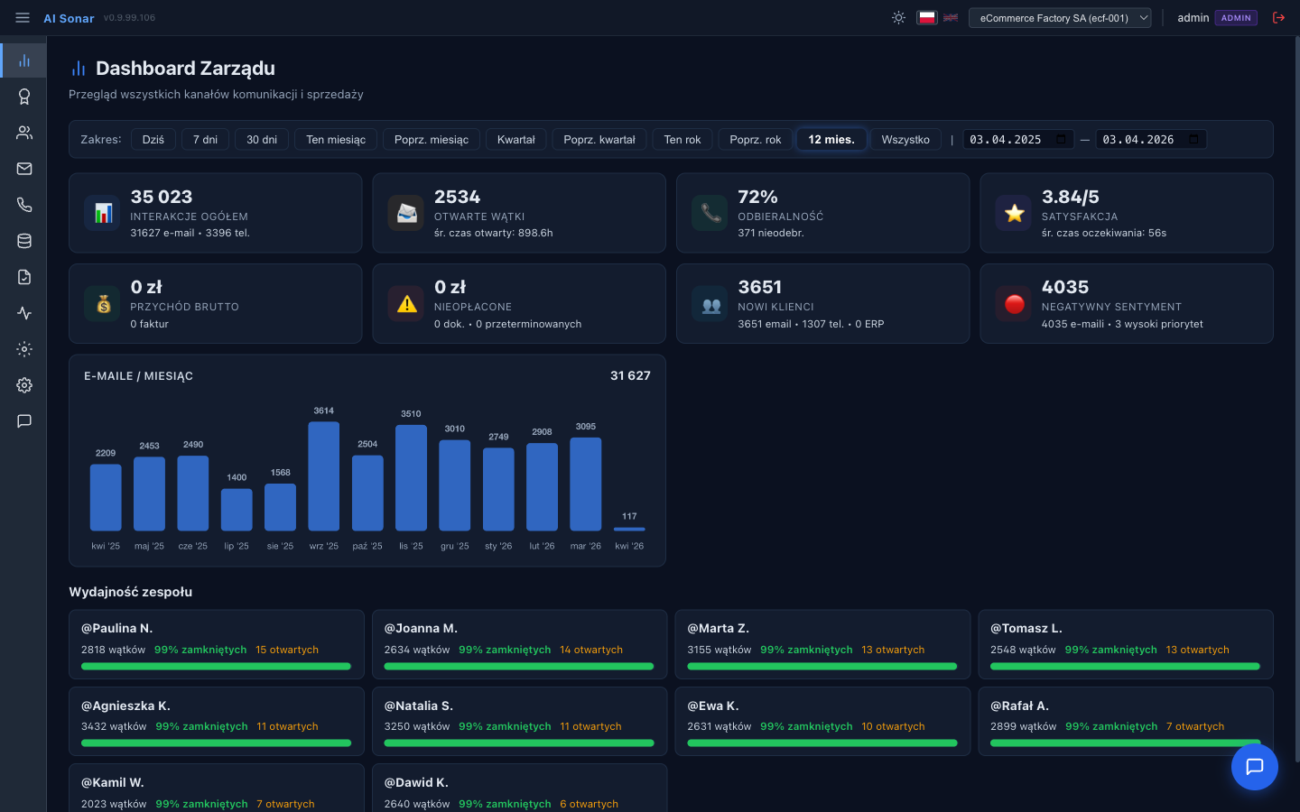Open the floating chat bubble bottom right
Image resolution: width=1300 pixels, height=812 pixels.
pos(1255,767)
